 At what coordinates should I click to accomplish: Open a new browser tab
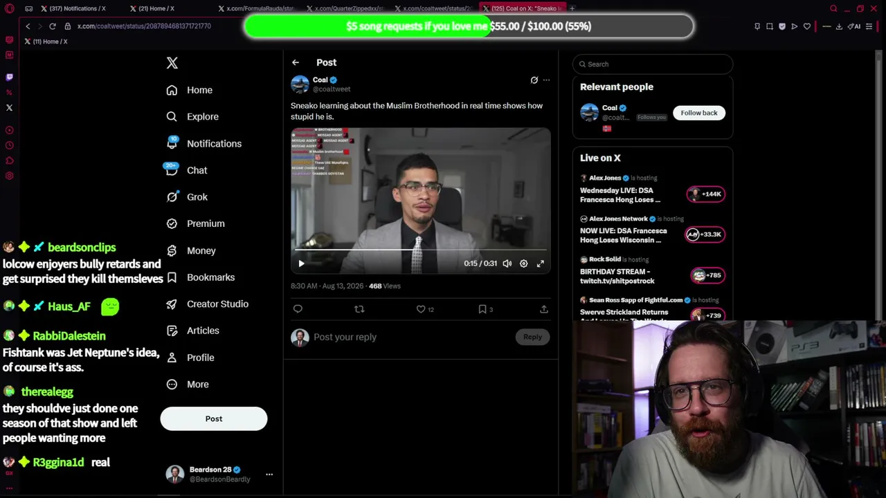[x=572, y=8]
